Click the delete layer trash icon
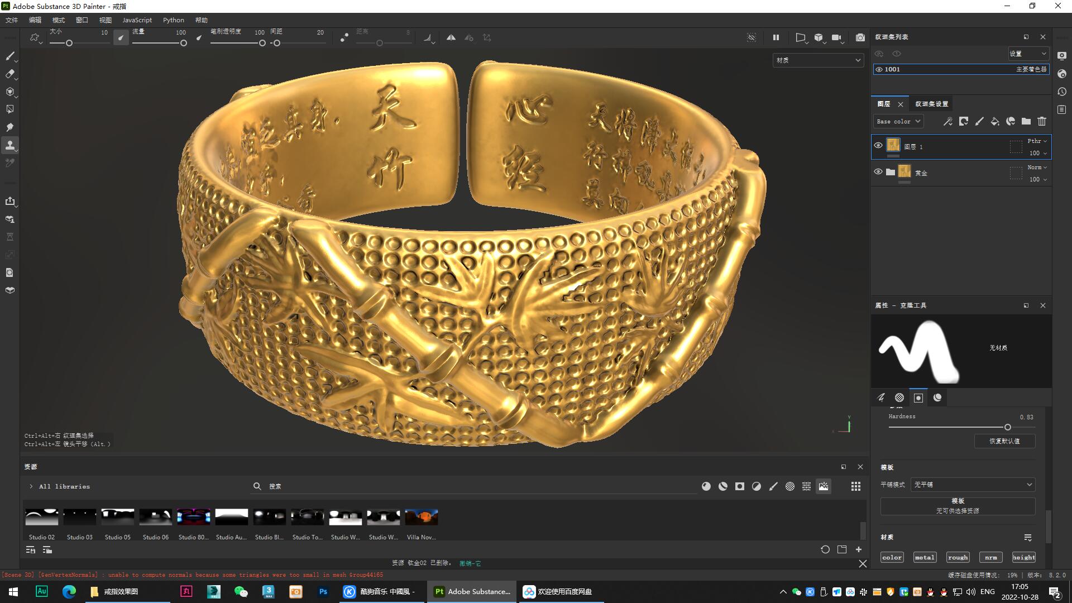This screenshot has height=603, width=1072. pos(1042,121)
